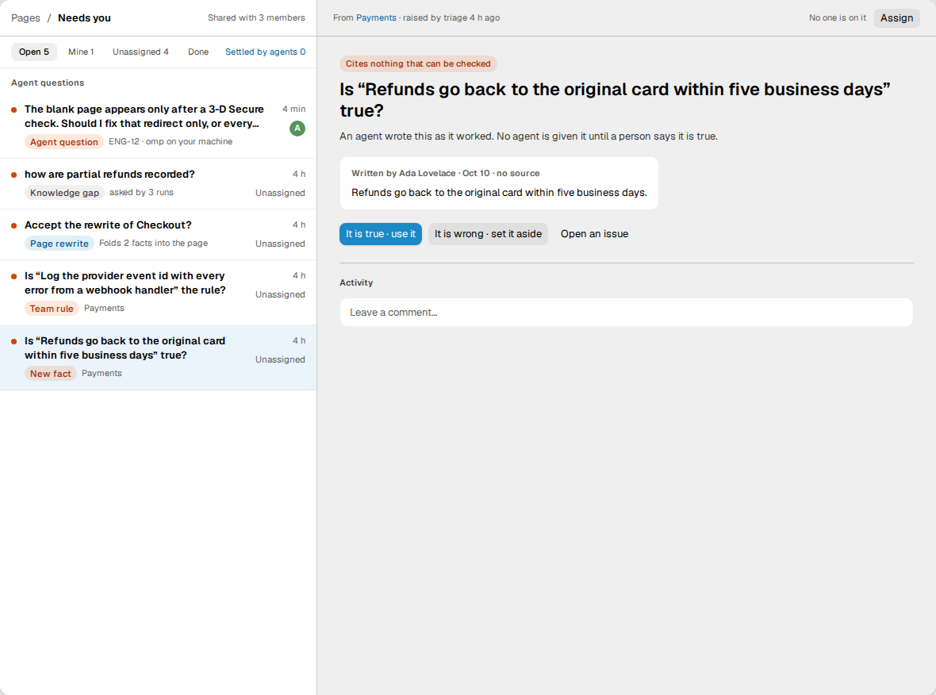Open the 3-D Secure blank page question
The height and width of the screenshot is (695, 936).
[x=158, y=125]
